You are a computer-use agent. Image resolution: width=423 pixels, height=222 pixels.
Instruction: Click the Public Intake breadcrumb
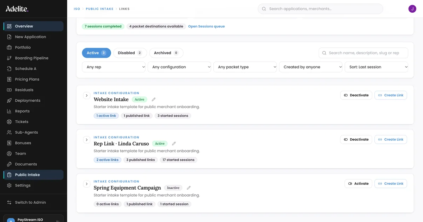pyautogui.click(x=99, y=9)
